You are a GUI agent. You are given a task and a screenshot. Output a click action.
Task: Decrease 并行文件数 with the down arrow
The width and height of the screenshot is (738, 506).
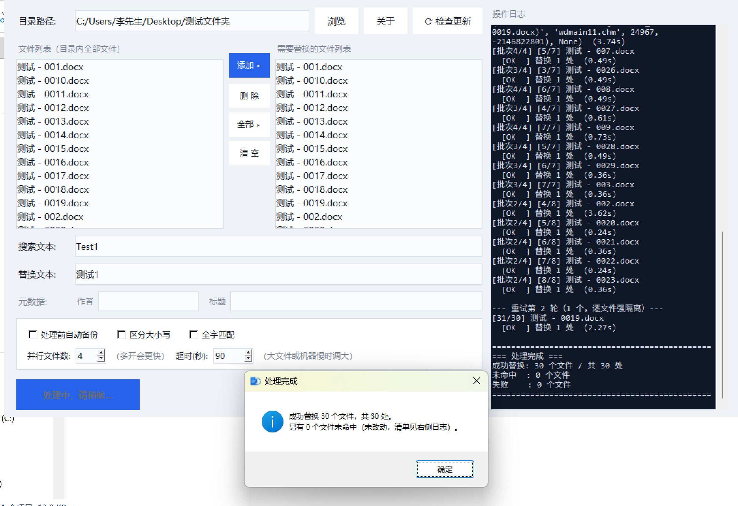coord(101,359)
